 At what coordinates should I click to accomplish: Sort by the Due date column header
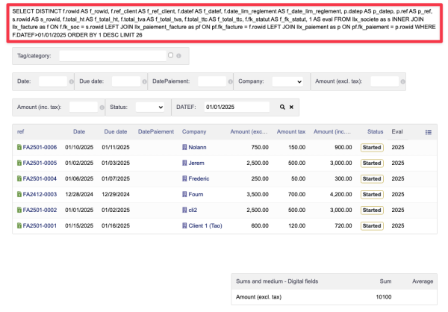[115, 131]
